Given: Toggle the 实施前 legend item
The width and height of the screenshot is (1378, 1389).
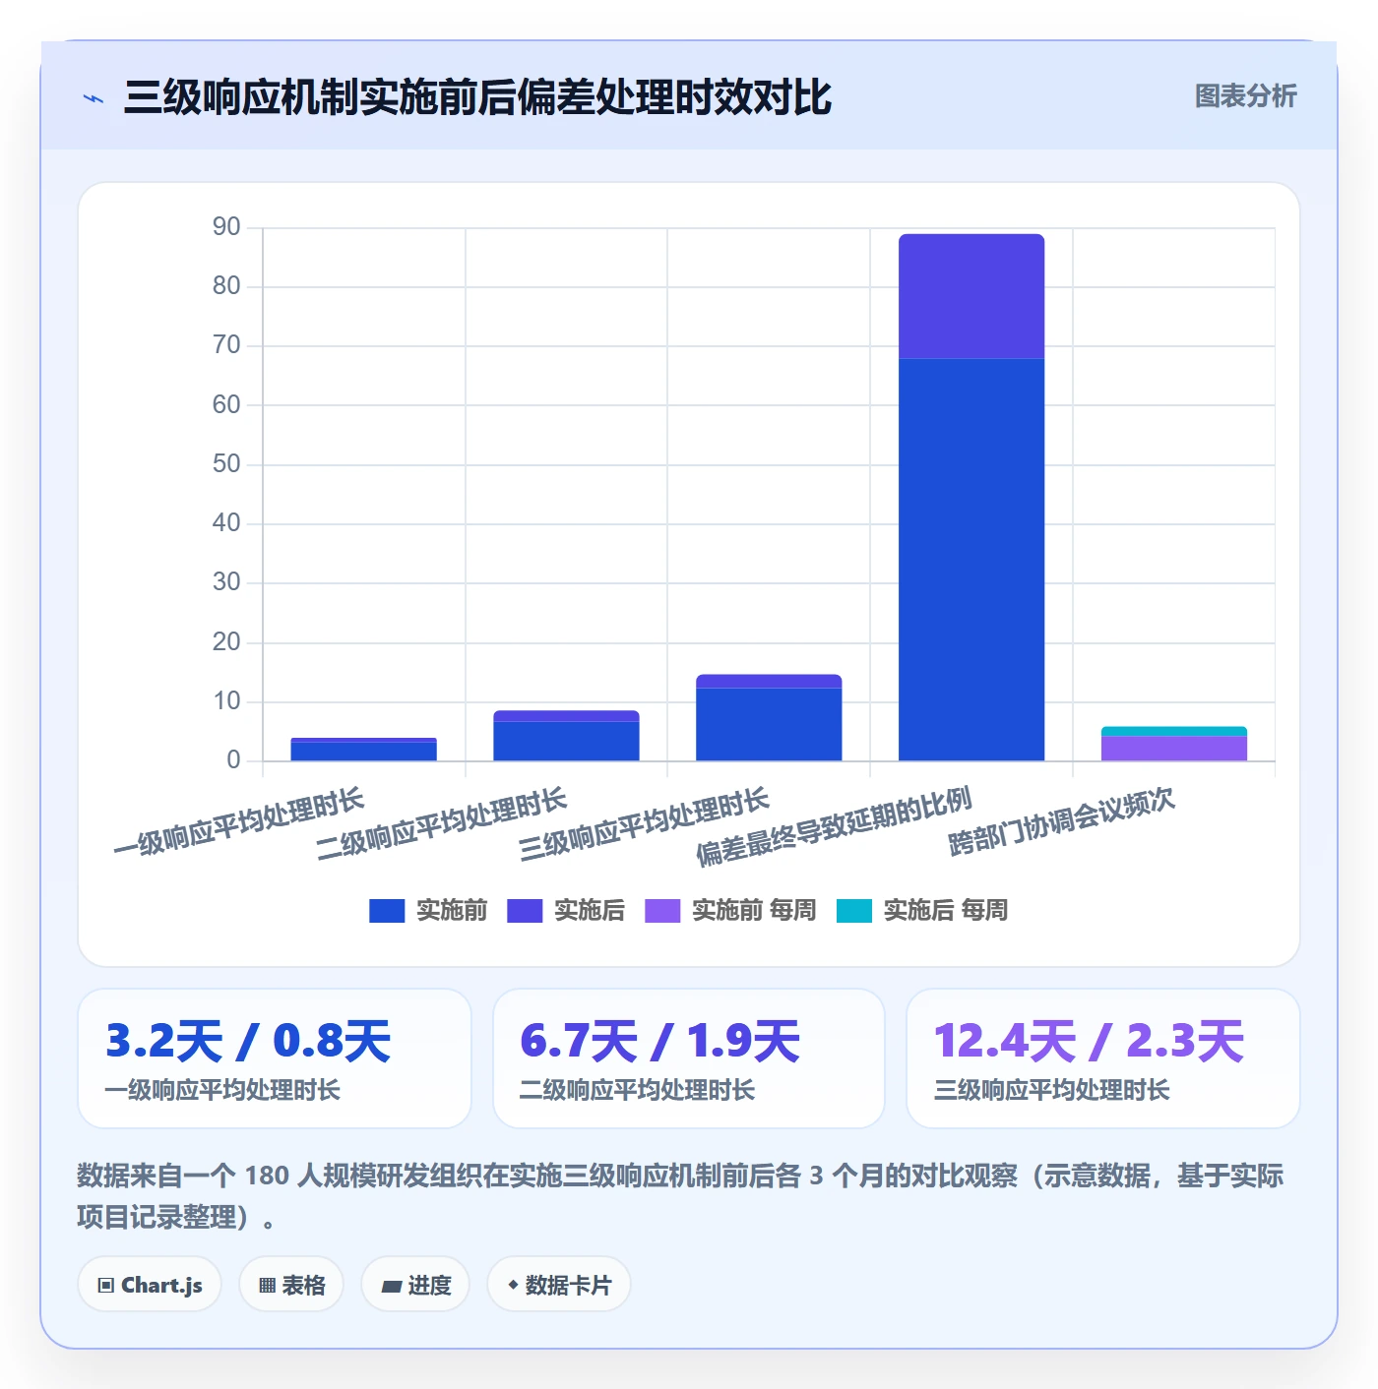Looking at the screenshot, I should [x=428, y=911].
